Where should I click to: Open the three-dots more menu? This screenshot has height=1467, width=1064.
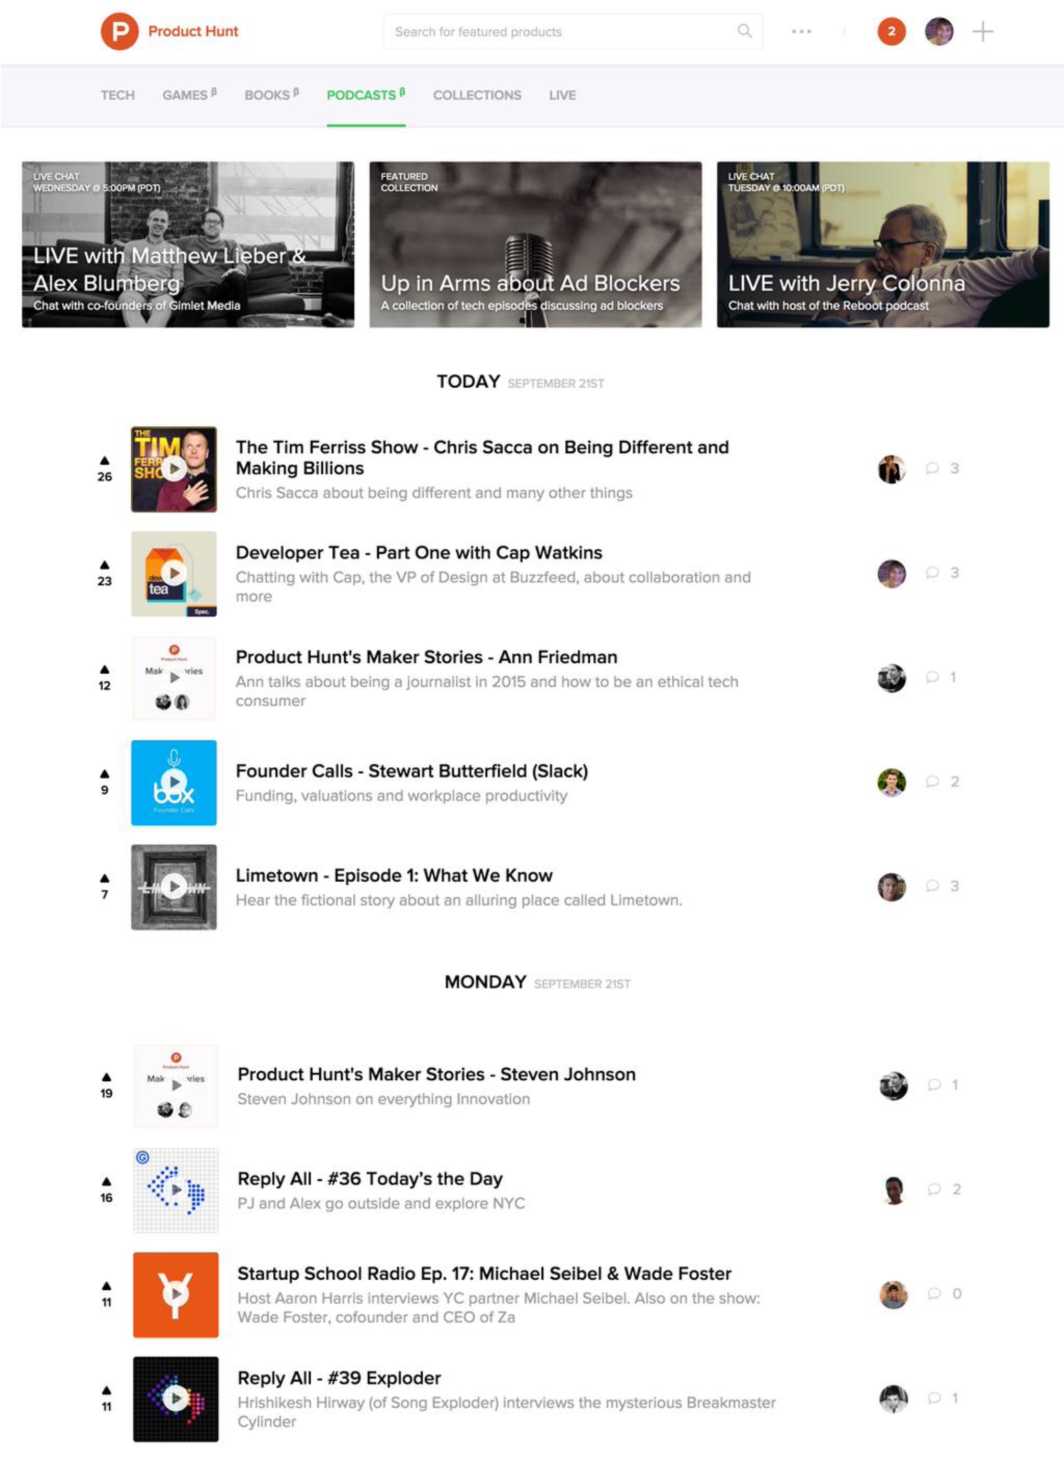[x=801, y=31]
